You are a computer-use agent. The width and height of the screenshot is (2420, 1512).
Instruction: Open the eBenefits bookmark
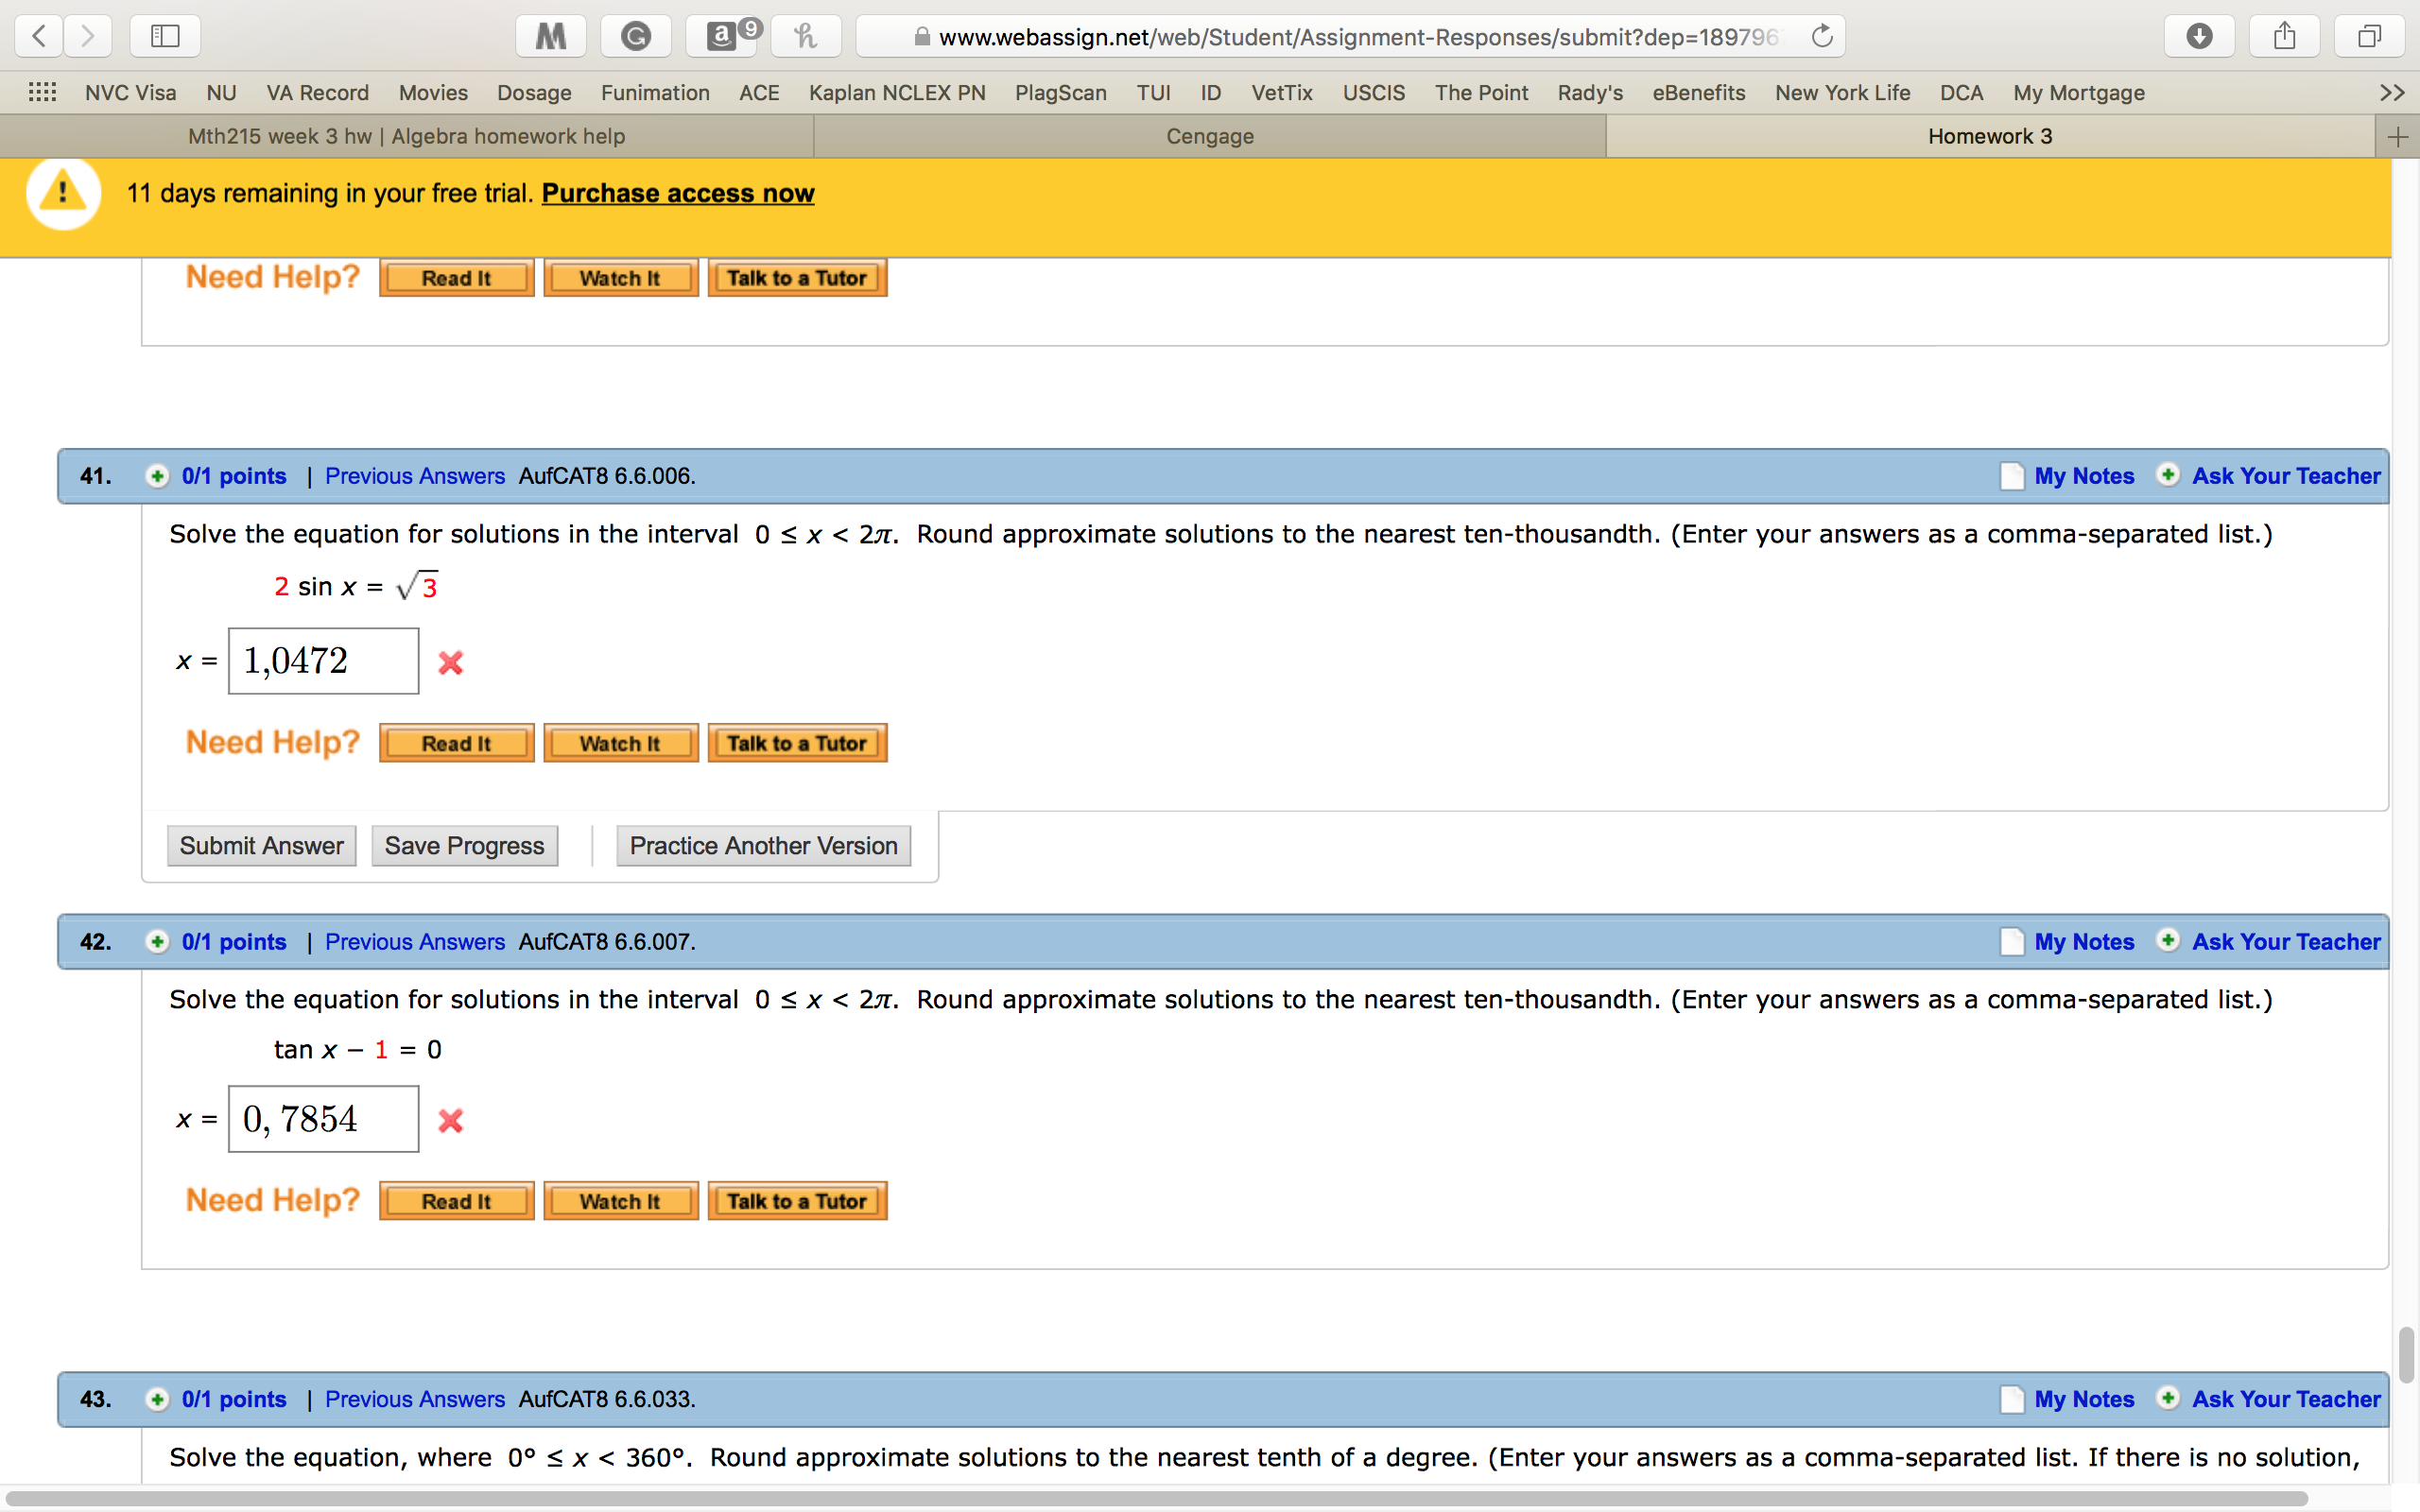pos(1699,93)
